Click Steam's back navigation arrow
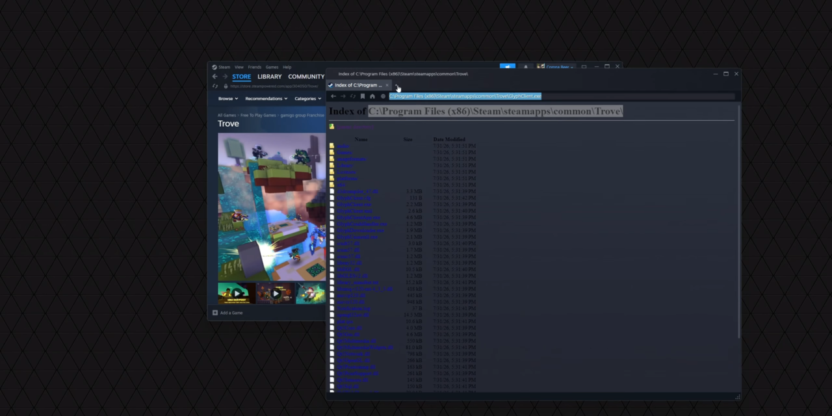Viewport: 832px width, 416px height. point(214,77)
